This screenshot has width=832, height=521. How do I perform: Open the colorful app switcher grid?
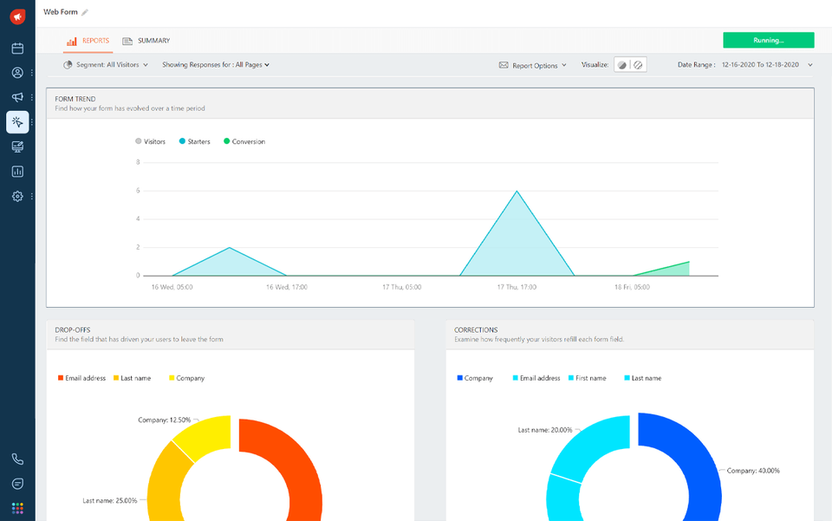click(17, 508)
